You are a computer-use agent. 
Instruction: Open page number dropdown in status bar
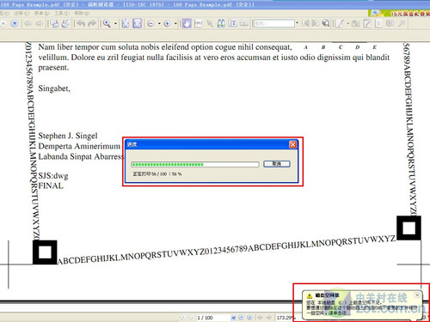point(233,318)
